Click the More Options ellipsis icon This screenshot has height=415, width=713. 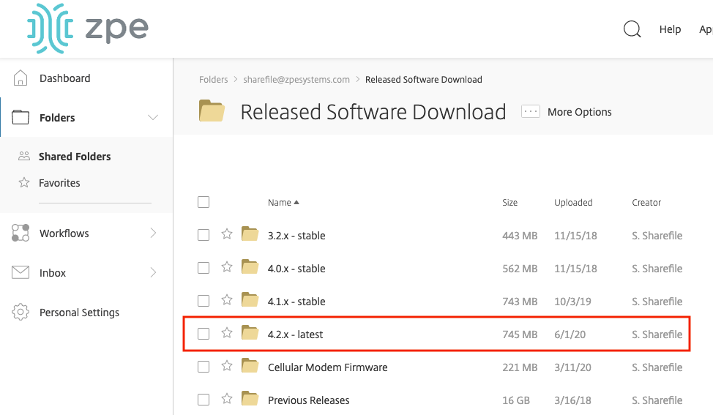(x=530, y=111)
